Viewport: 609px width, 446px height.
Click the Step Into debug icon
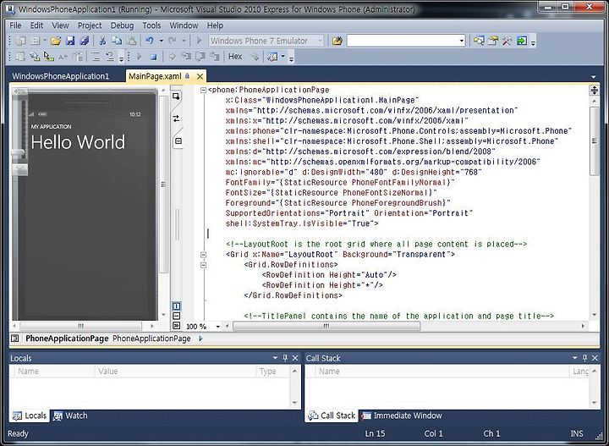tap(186, 57)
